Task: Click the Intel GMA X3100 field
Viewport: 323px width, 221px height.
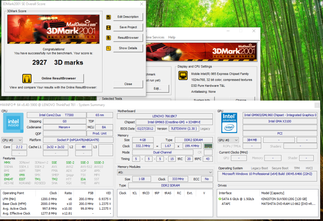Action: click(x=280, y=121)
